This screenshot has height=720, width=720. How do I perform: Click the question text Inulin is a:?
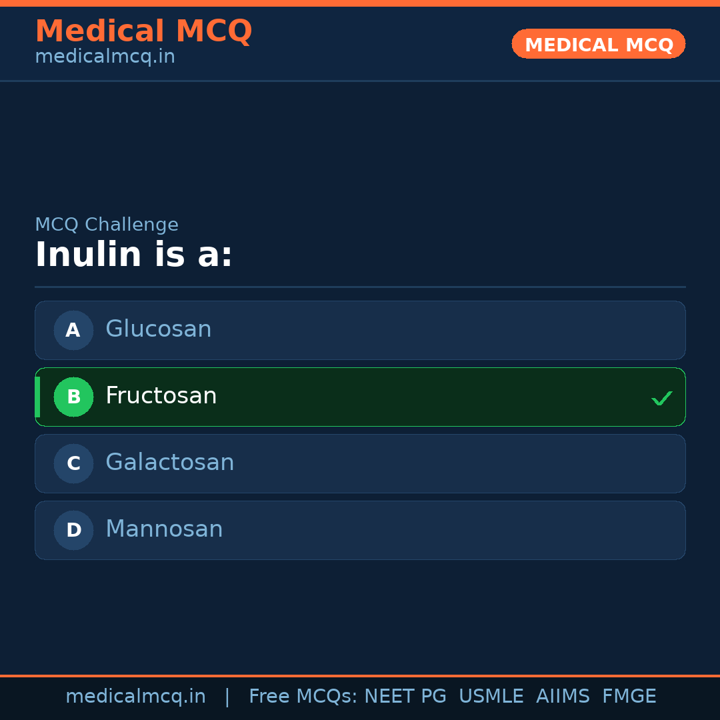pos(133,255)
